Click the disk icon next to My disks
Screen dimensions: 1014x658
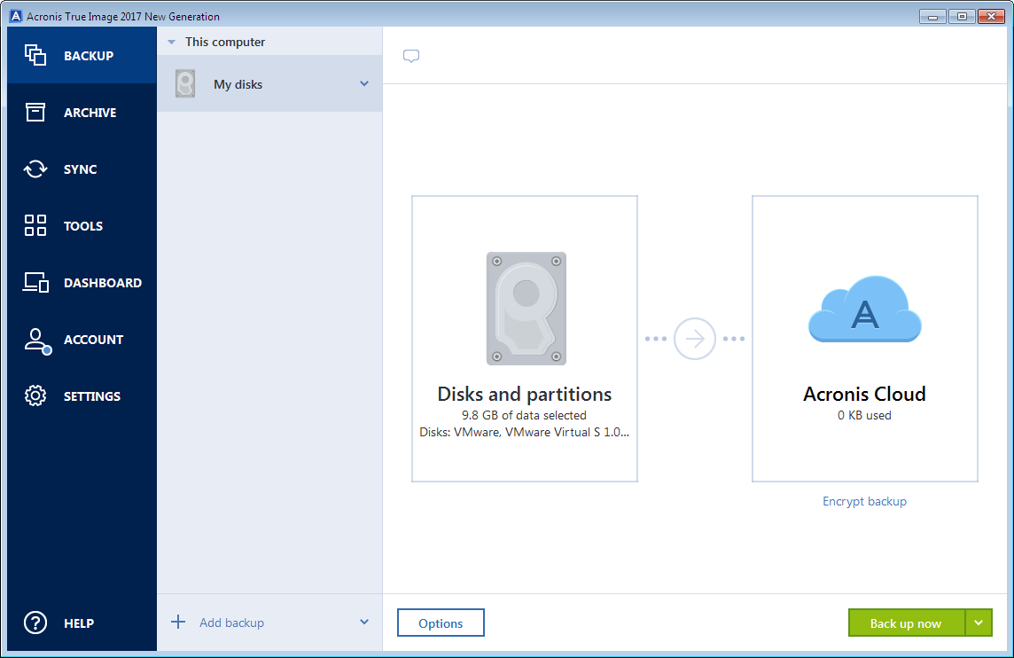click(185, 83)
